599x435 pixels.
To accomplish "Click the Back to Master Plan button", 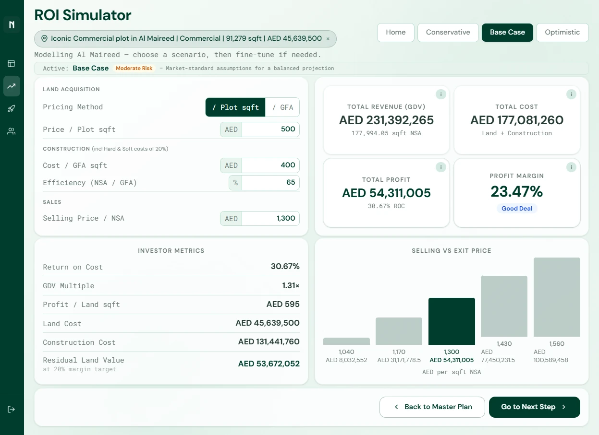I will pyautogui.click(x=432, y=407).
